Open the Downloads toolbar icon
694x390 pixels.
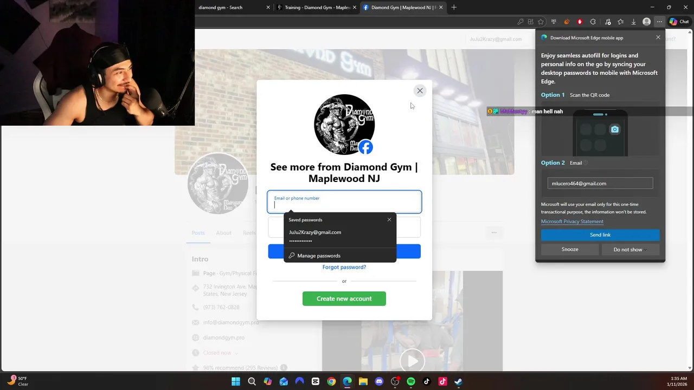[x=633, y=22]
